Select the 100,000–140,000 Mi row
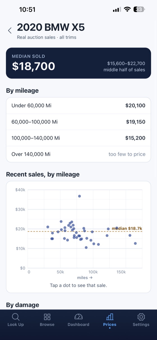 point(78,138)
